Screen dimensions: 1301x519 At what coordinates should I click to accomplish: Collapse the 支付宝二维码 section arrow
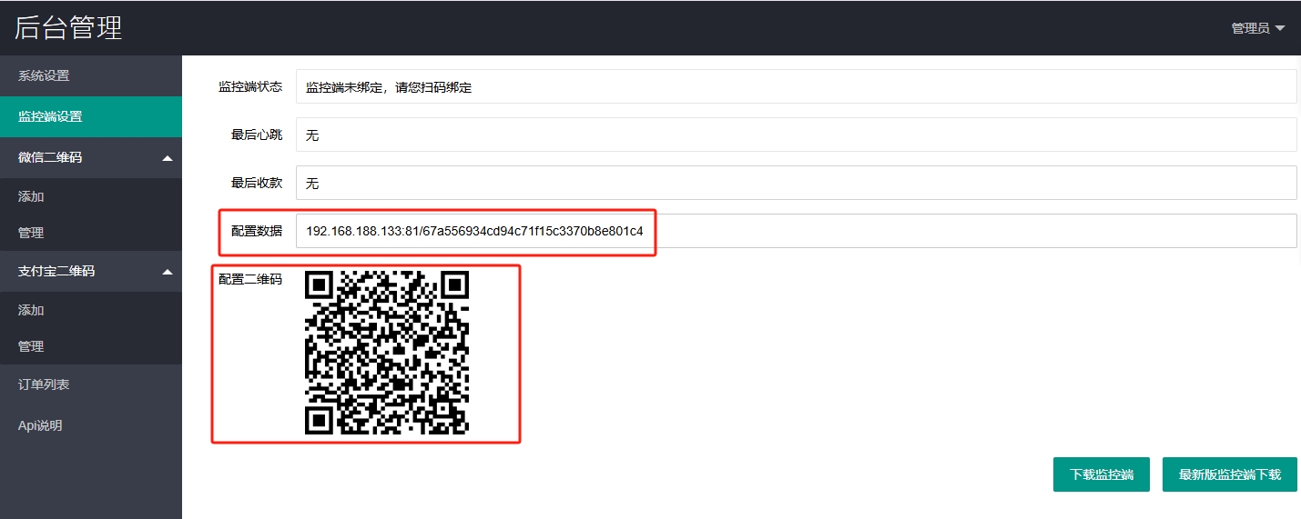coord(167,272)
